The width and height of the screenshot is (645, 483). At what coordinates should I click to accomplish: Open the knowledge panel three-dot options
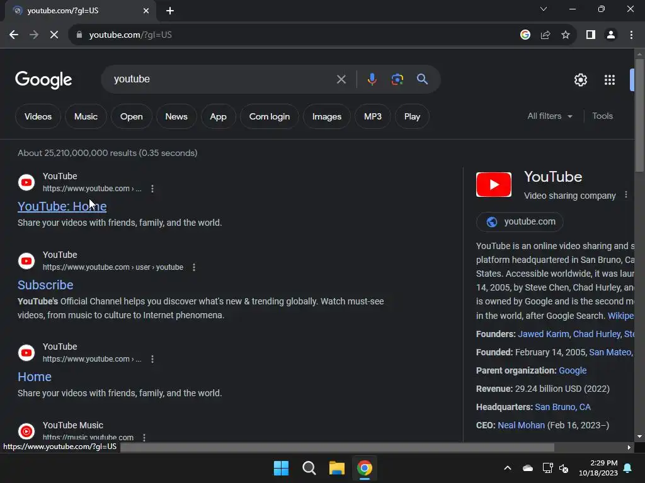point(626,195)
